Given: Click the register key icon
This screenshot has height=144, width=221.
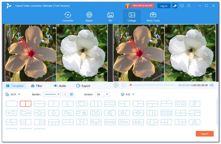Looking at the screenshot, I should tap(175, 6).
